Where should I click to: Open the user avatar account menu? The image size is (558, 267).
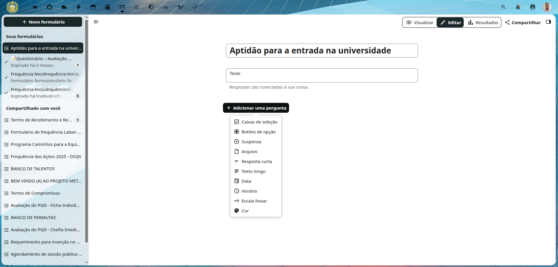(547, 7)
